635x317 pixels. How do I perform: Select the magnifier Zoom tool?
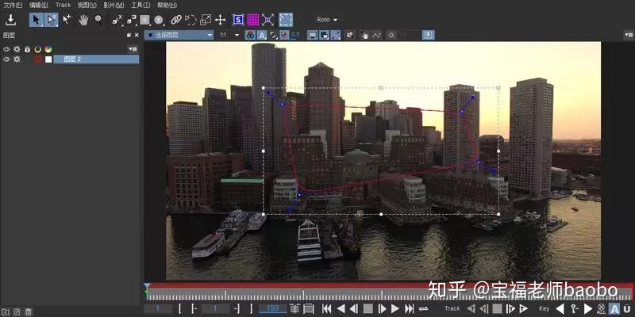point(98,20)
